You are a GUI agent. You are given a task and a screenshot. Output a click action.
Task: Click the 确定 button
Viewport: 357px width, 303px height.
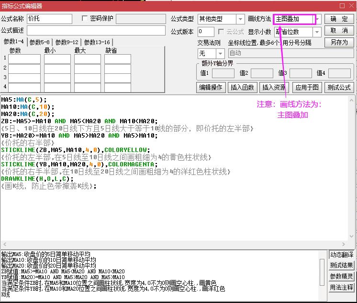339,19
